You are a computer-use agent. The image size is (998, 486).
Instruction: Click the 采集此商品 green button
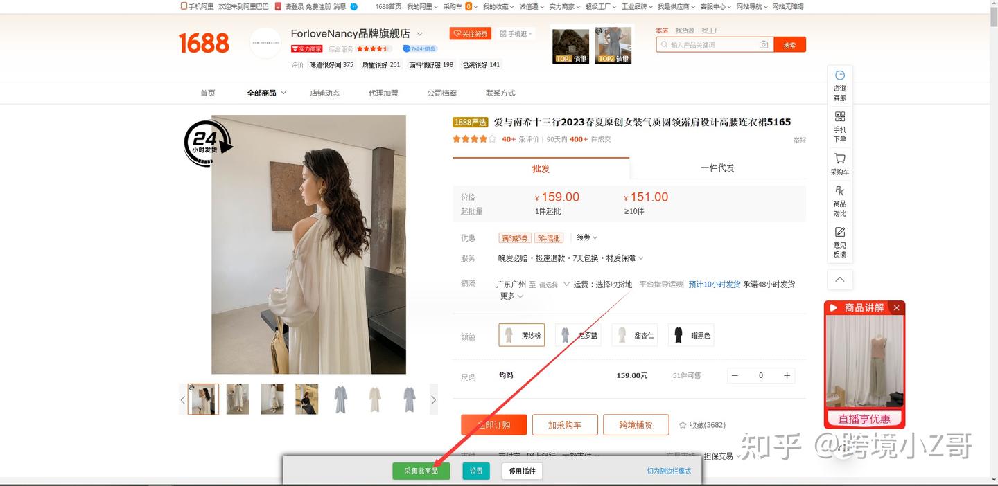pyautogui.click(x=421, y=470)
